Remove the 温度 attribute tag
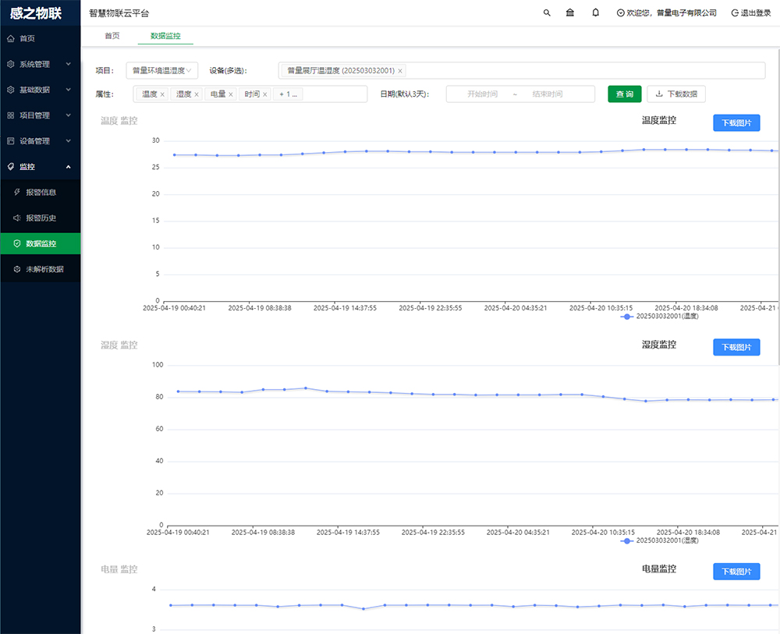 click(162, 94)
